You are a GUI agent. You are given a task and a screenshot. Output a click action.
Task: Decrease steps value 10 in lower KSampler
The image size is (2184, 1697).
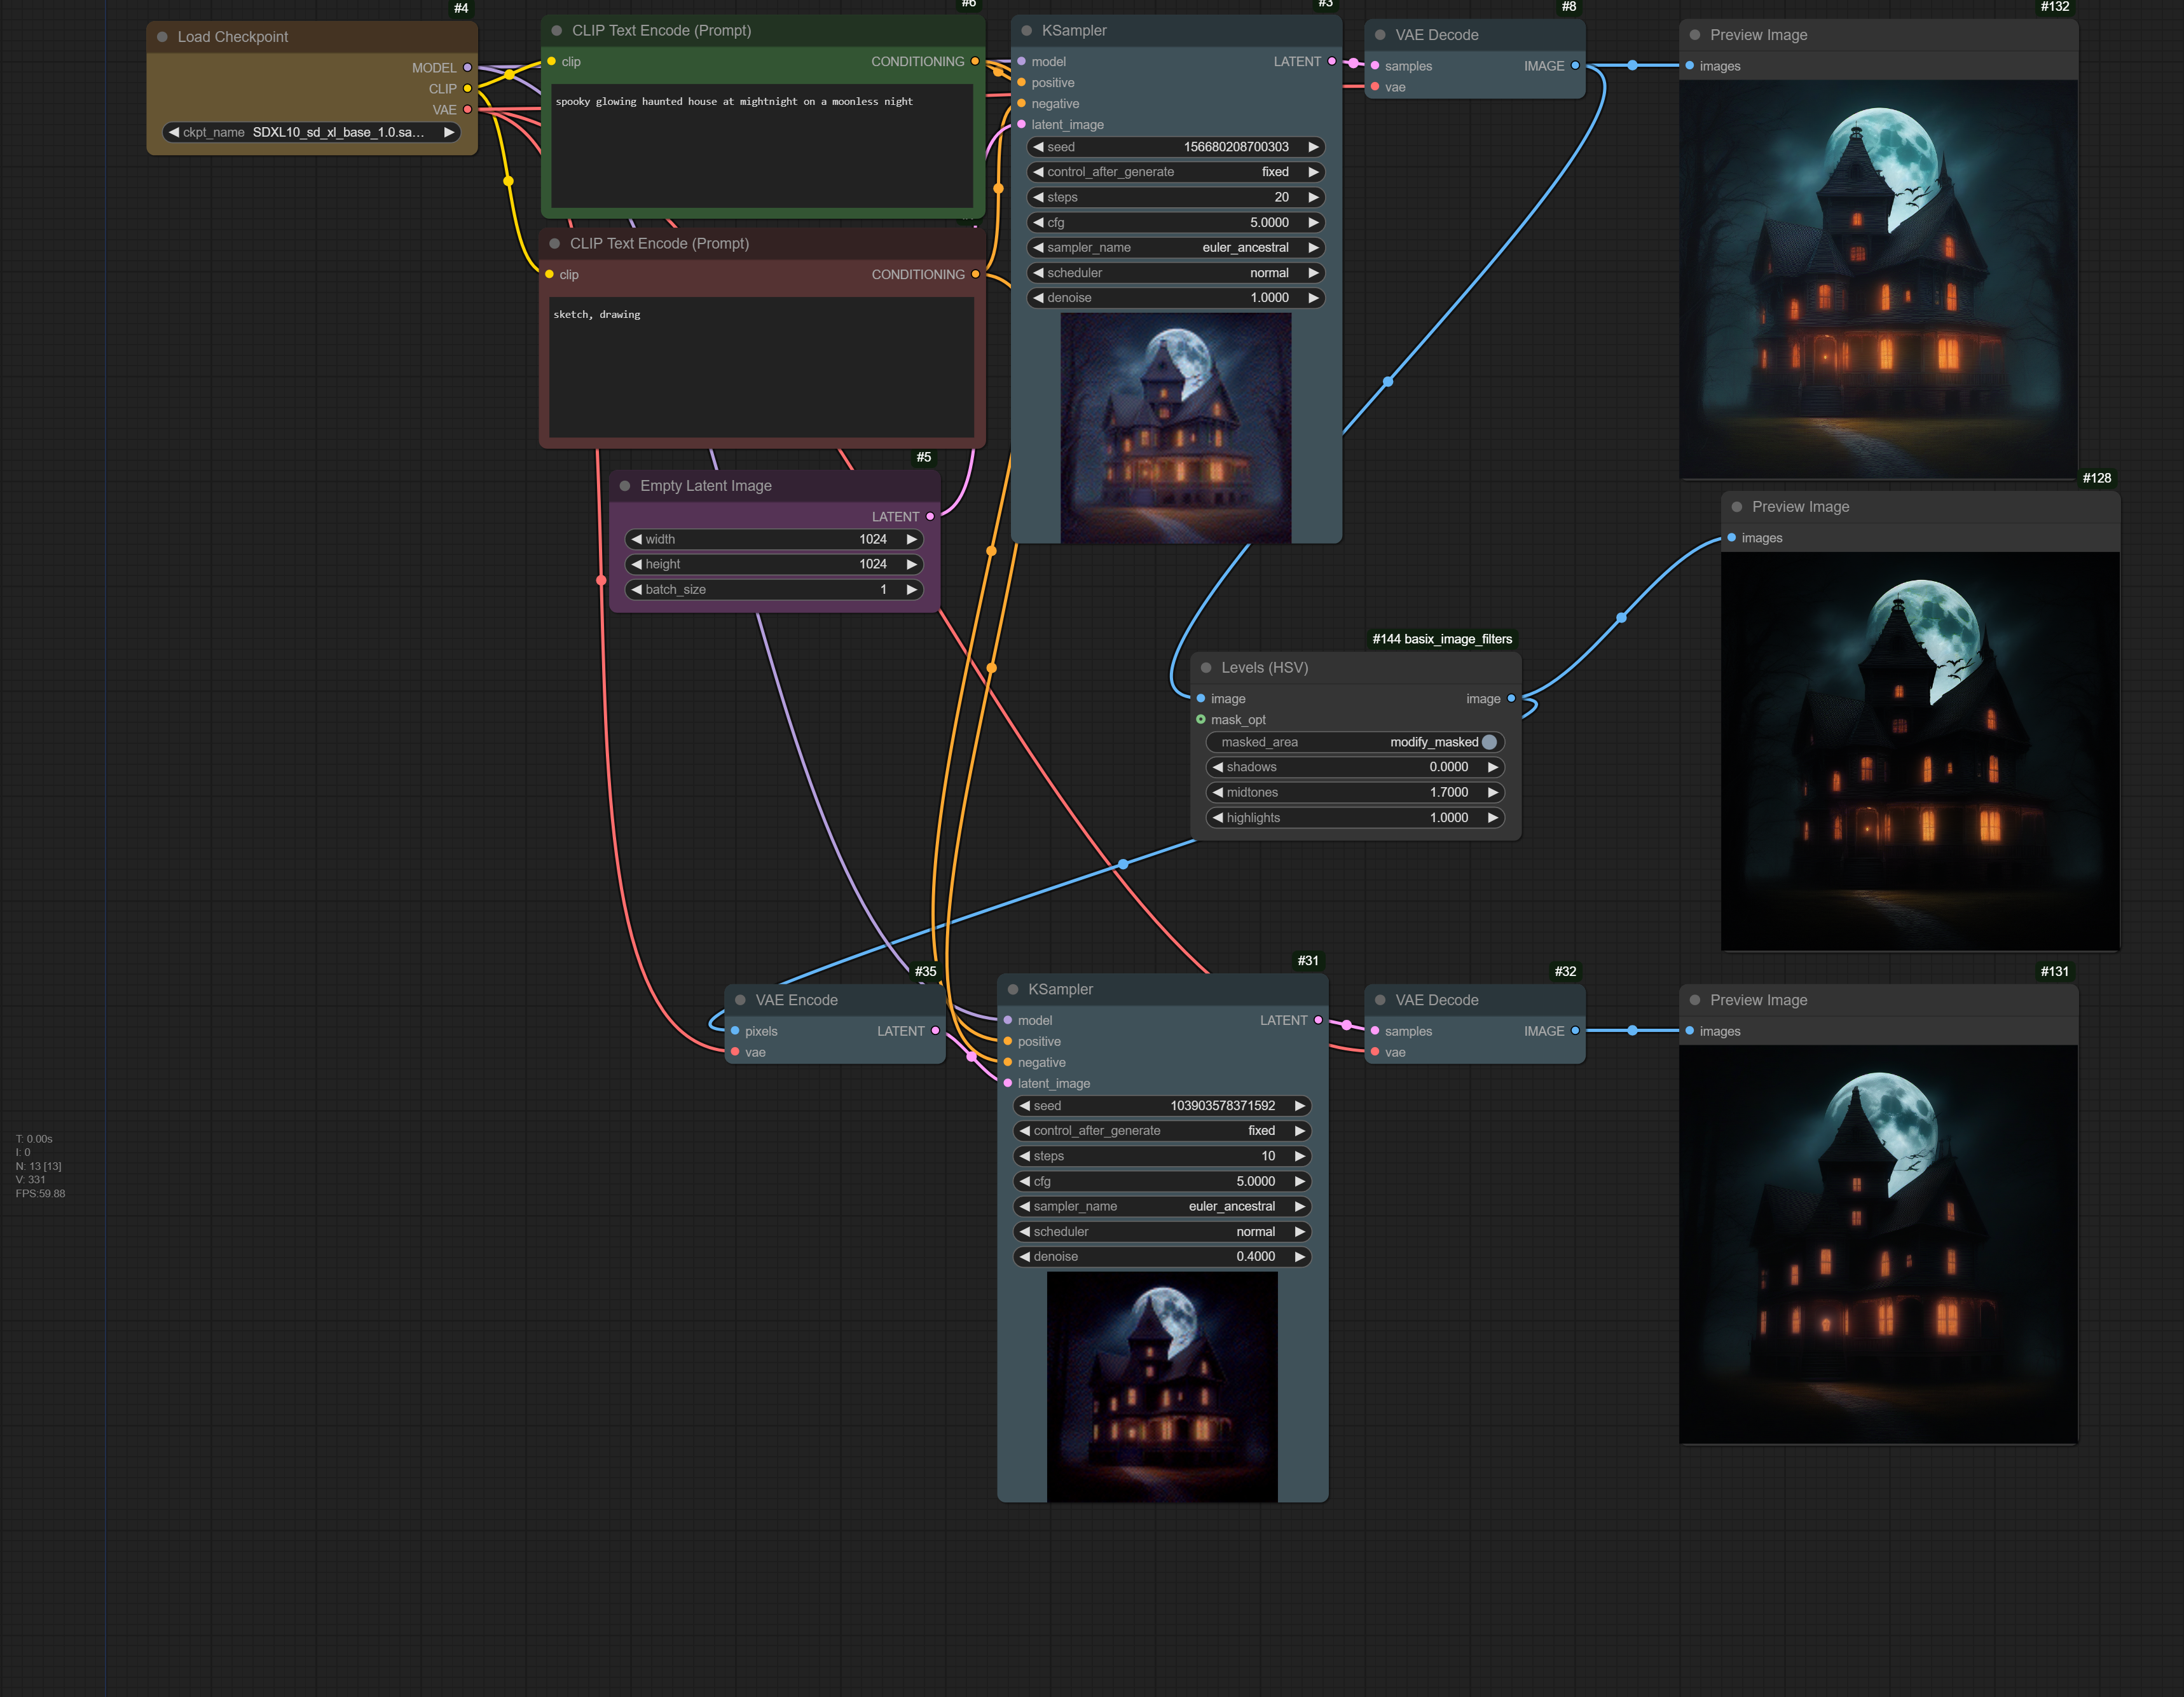click(x=1024, y=1156)
